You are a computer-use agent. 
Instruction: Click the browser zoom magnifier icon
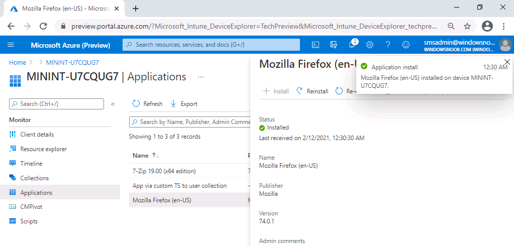(451, 26)
